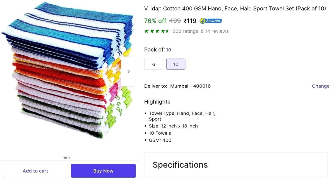Click the Flipkart Assured badge icon
This screenshot has height=179, width=333.
coord(211,21)
